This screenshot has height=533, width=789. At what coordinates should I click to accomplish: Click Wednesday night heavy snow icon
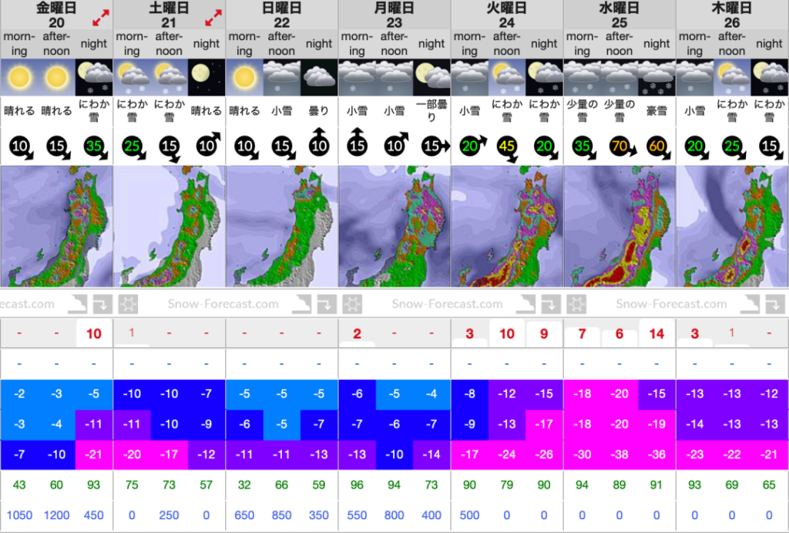pos(657,78)
